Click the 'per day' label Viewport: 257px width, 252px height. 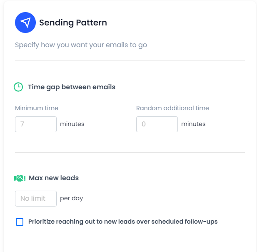72,198
